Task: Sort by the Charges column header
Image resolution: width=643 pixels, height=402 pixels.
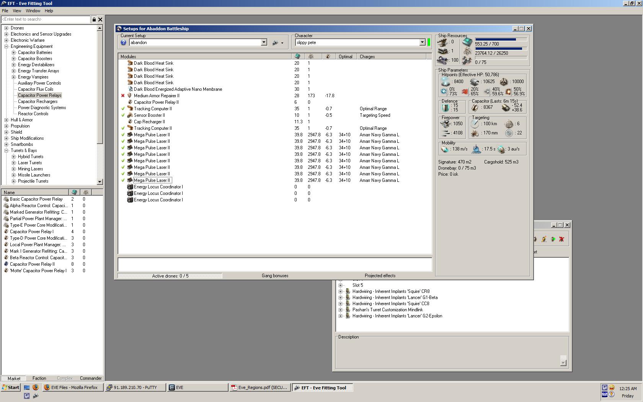Action: coord(392,57)
